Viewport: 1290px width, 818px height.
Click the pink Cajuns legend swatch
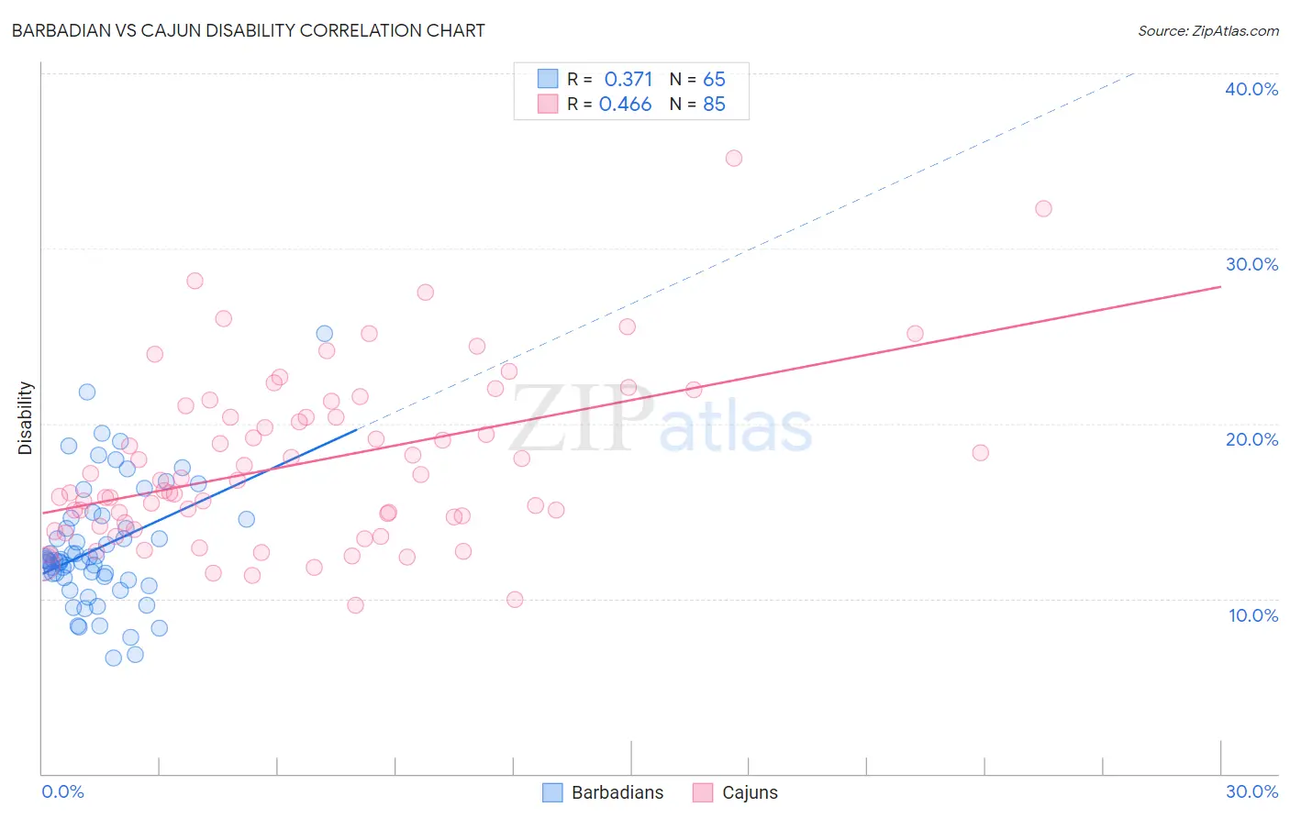tap(703, 792)
